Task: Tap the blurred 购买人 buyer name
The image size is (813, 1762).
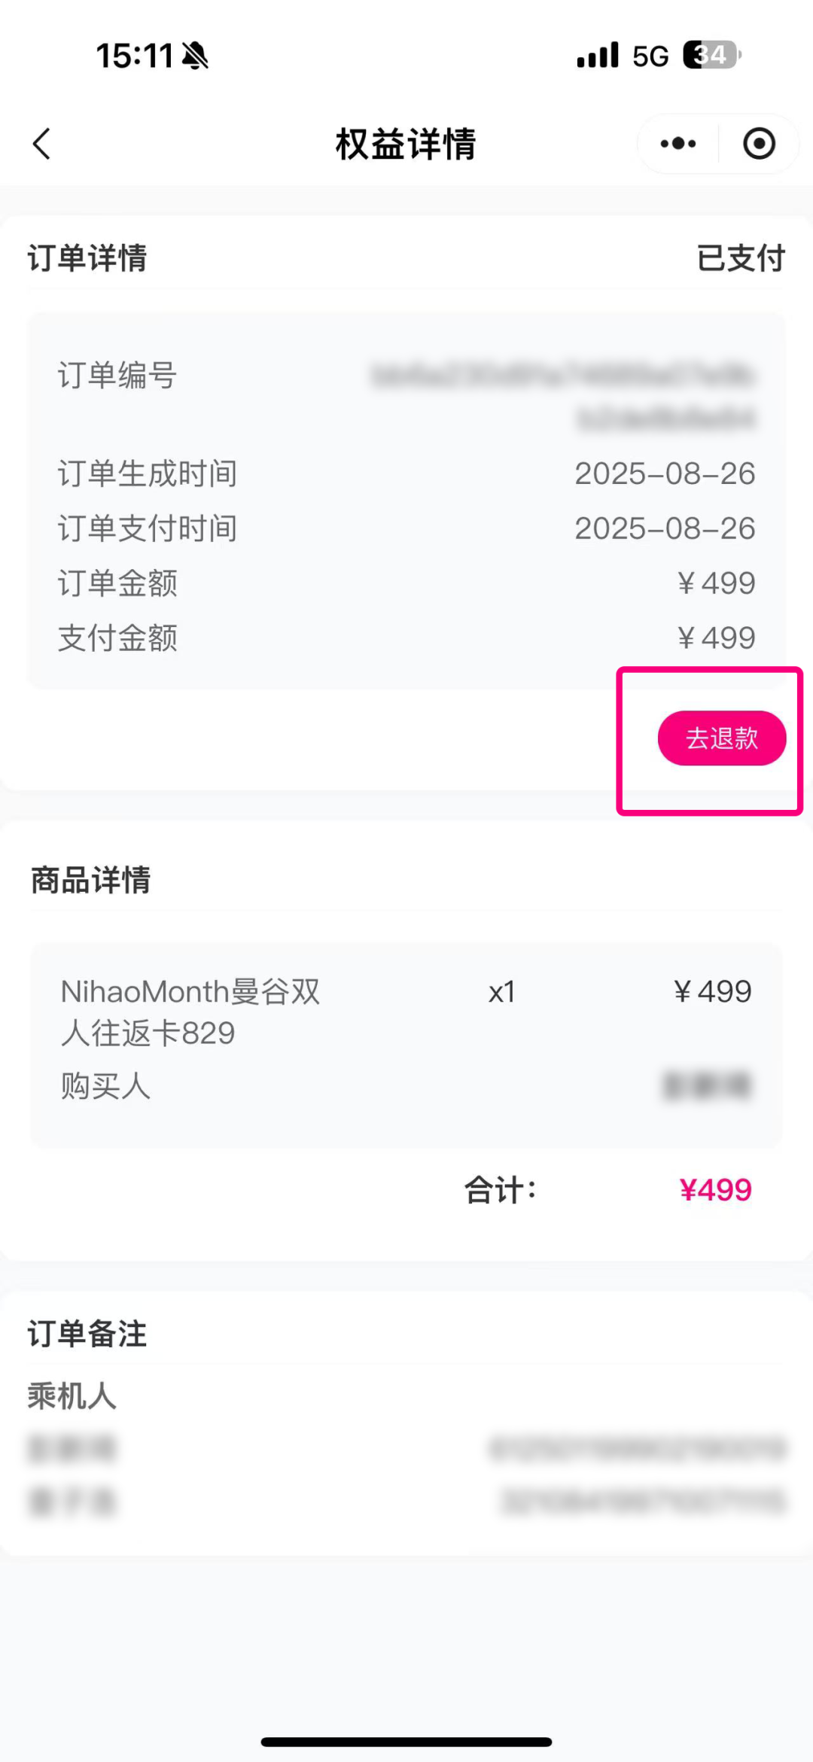Action: [x=707, y=1085]
